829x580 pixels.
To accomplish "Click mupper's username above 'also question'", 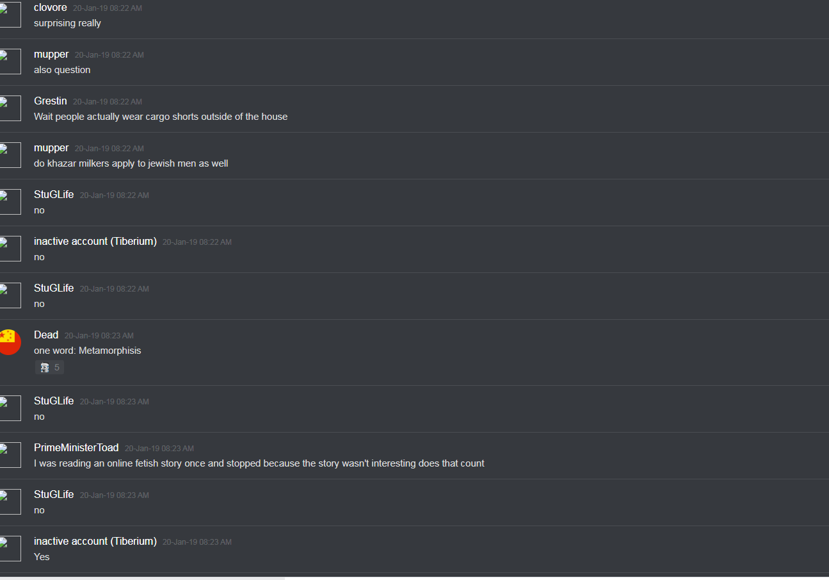I will pos(51,54).
